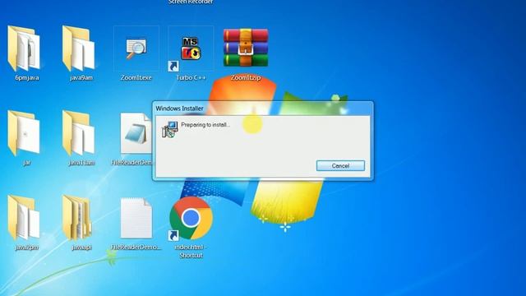This screenshot has height=296, width=526.
Task: Select the blank FileReaderDemo file icon
Action: (x=136, y=218)
